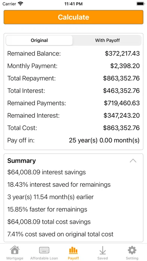Screen dimensions: 147x261
Task: Tap the Total Interest amount $463,352.76
Action: click(x=121, y=91)
